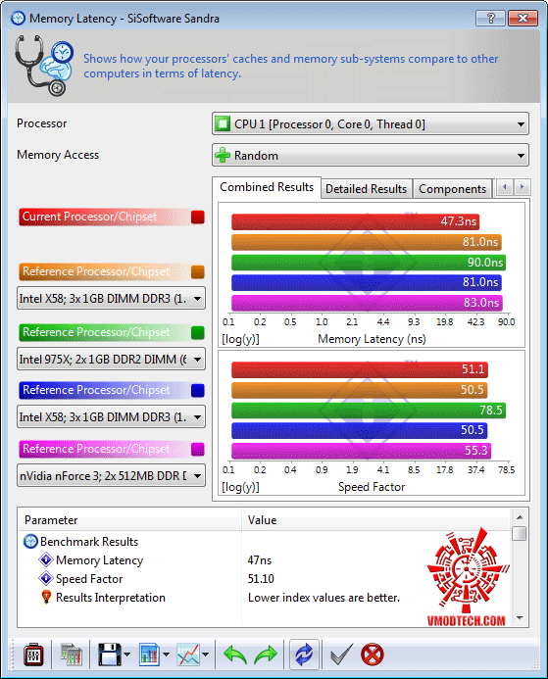This screenshot has width=548, height=679.
Task: Click the 47.3ns red latency bar
Action: (x=355, y=221)
